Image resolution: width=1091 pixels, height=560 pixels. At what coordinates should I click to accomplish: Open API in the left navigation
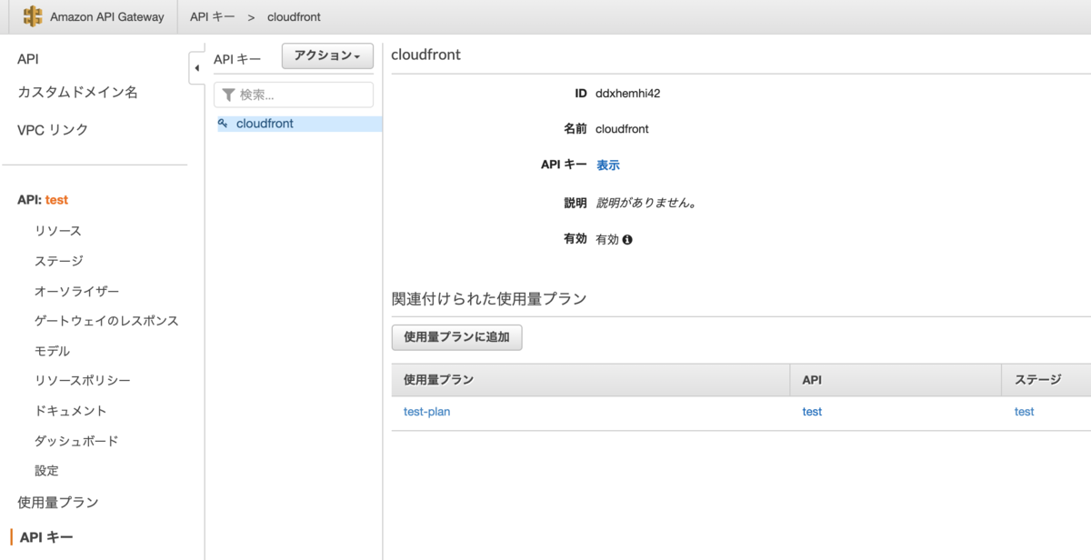coord(28,59)
